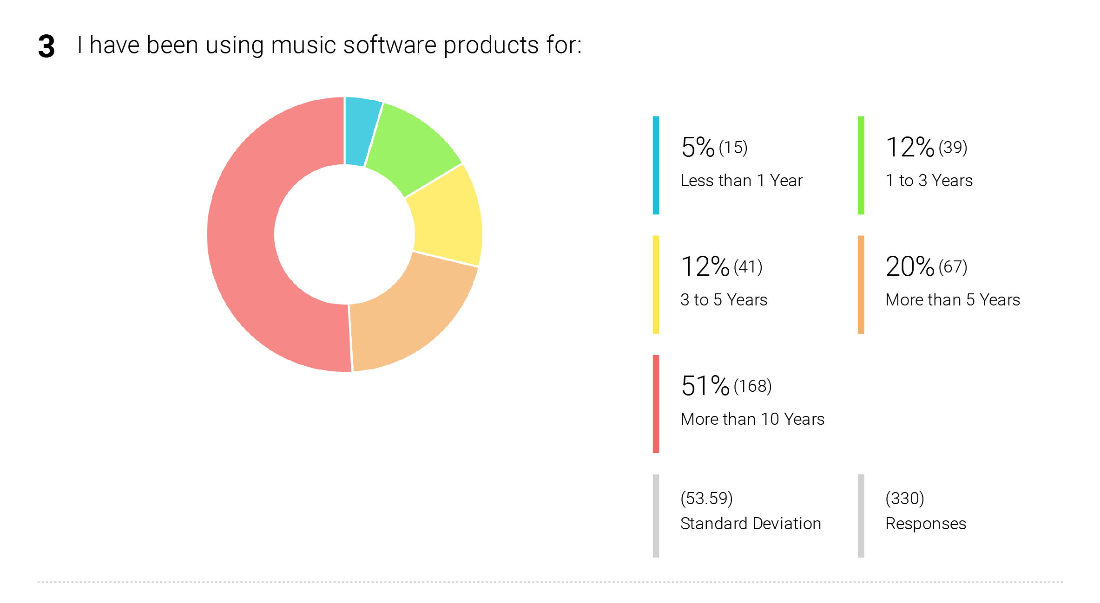Click the 51% (168) value
Viewport: 1100px width, 603px height.
[x=726, y=386]
